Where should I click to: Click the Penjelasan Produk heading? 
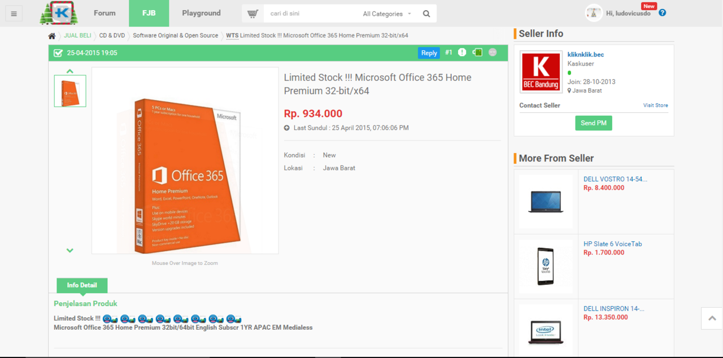coord(85,304)
